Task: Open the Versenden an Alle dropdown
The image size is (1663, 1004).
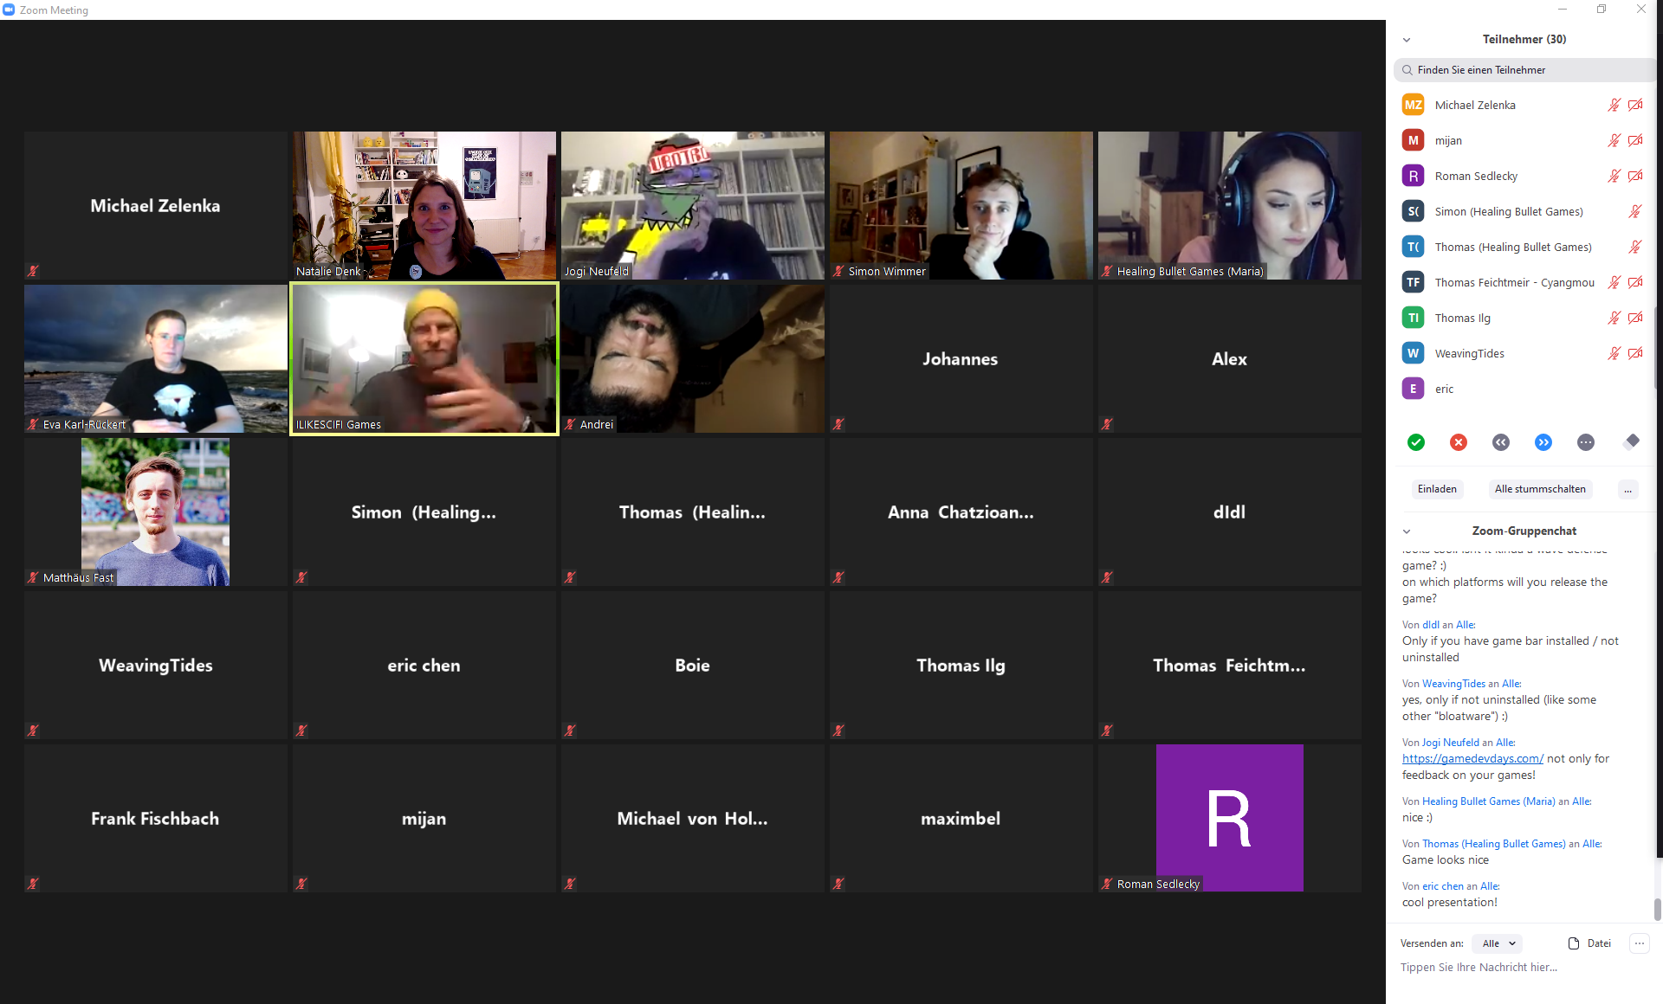Action: [1498, 943]
